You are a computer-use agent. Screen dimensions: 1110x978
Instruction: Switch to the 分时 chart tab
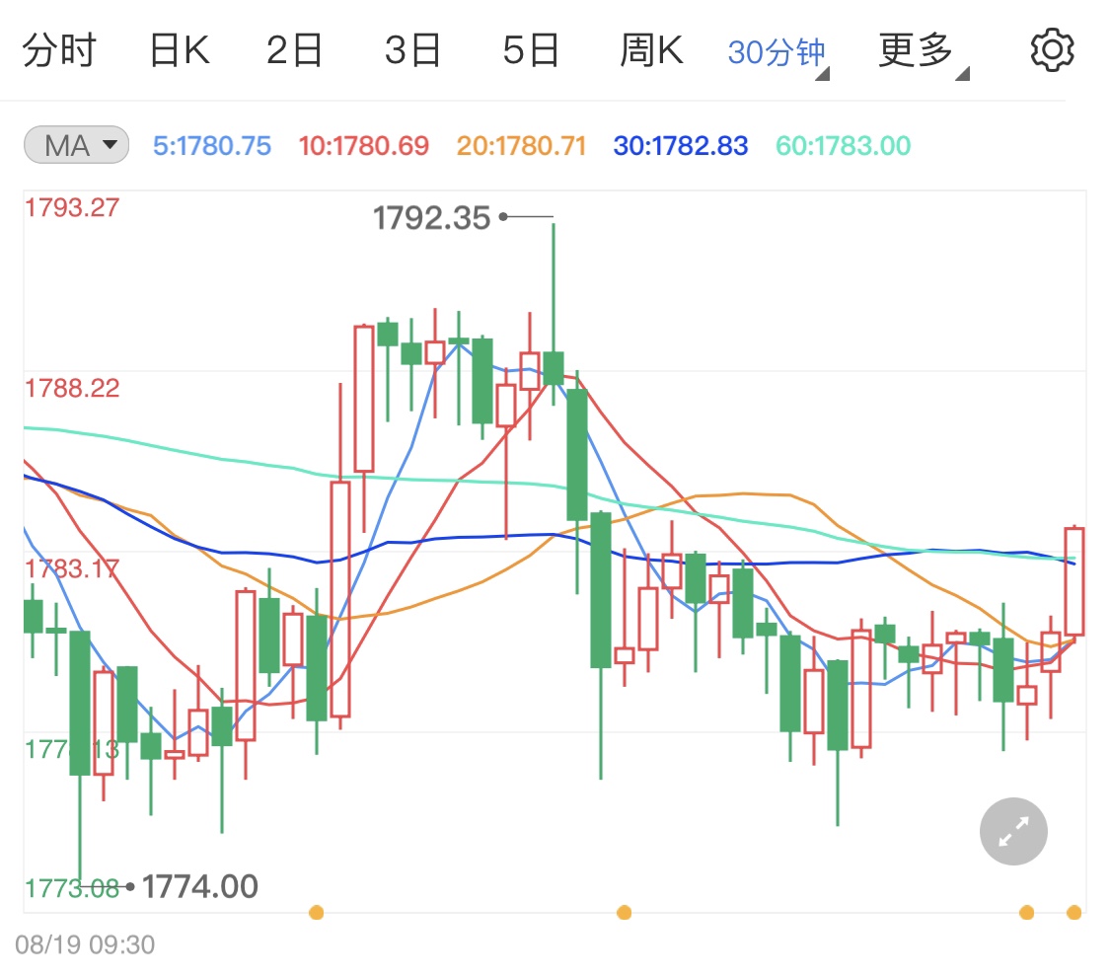(x=59, y=49)
